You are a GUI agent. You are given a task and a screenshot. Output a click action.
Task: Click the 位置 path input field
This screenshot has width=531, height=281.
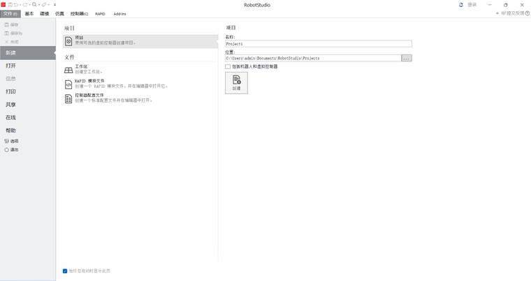[x=313, y=58]
